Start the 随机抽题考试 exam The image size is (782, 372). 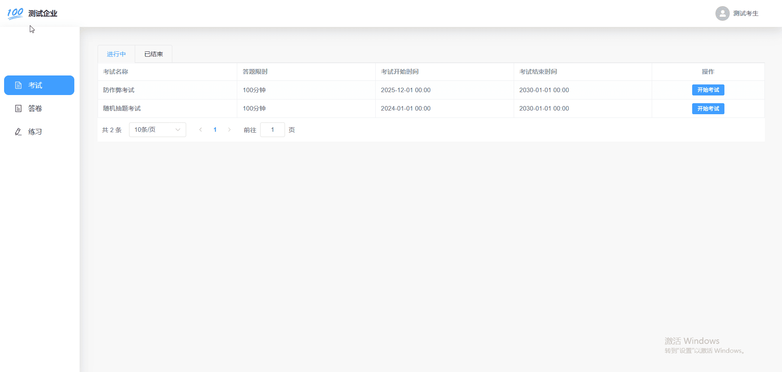[708, 108]
